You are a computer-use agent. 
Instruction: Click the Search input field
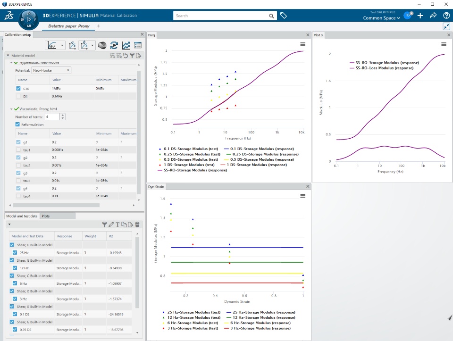pos(221,16)
